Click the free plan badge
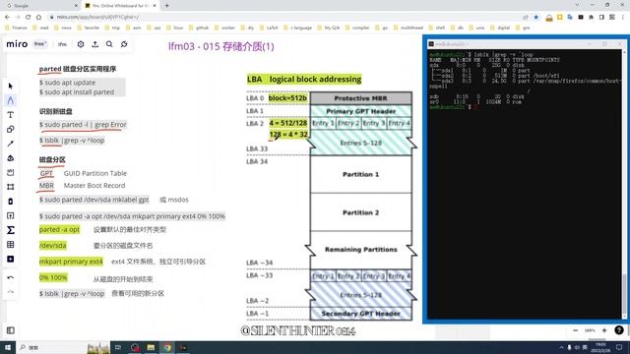Image resolution: width=630 pixels, height=354 pixels. click(x=40, y=44)
